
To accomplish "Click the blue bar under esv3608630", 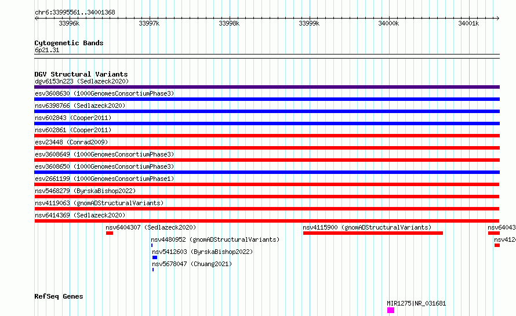I will (x=267, y=99).
